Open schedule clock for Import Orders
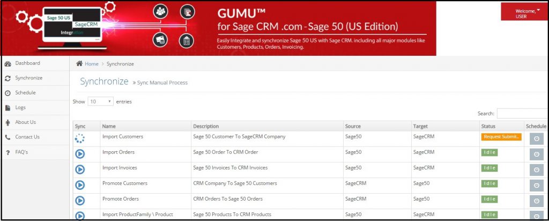The image size is (549, 221). (536, 154)
